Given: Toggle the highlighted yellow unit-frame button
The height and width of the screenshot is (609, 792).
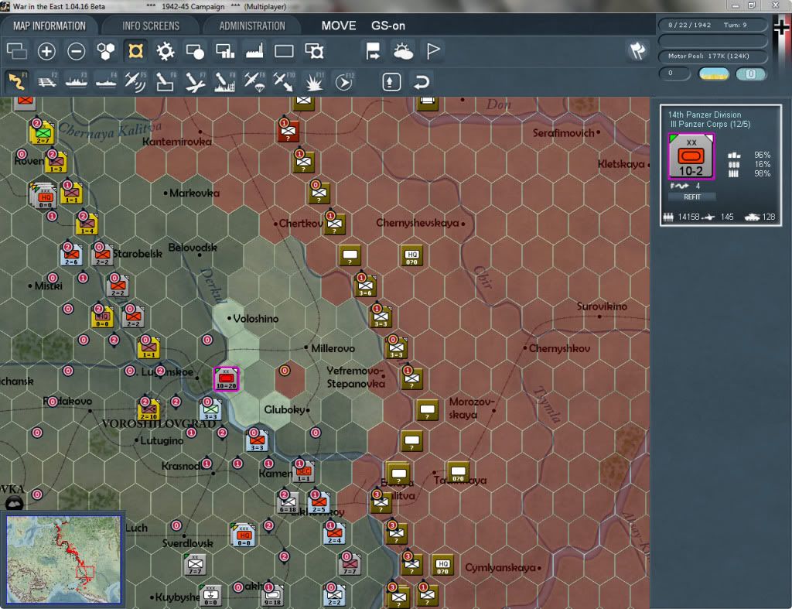Looking at the screenshot, I should point(135,51).
